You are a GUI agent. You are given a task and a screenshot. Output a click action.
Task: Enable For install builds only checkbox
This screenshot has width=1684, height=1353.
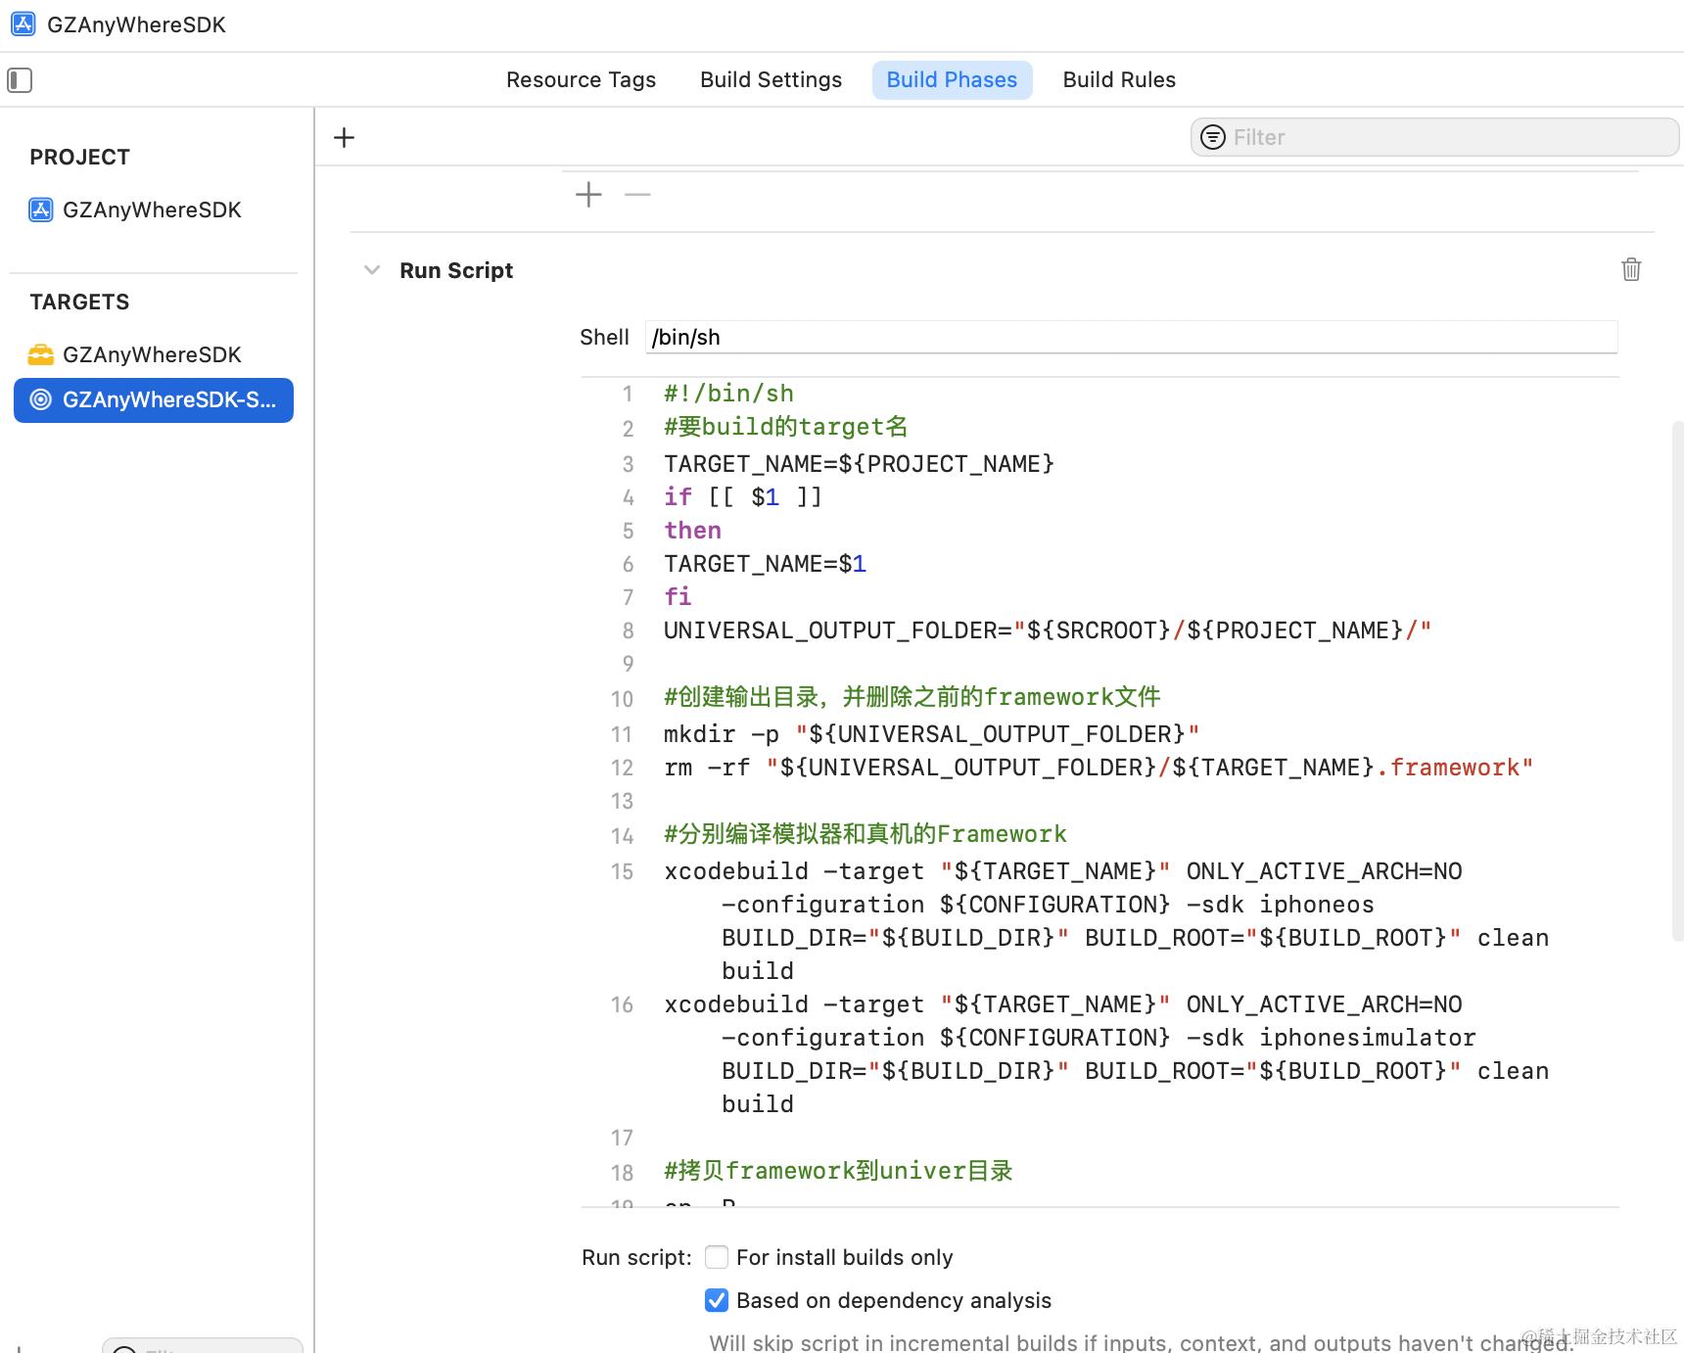[x=717, y=1257]
